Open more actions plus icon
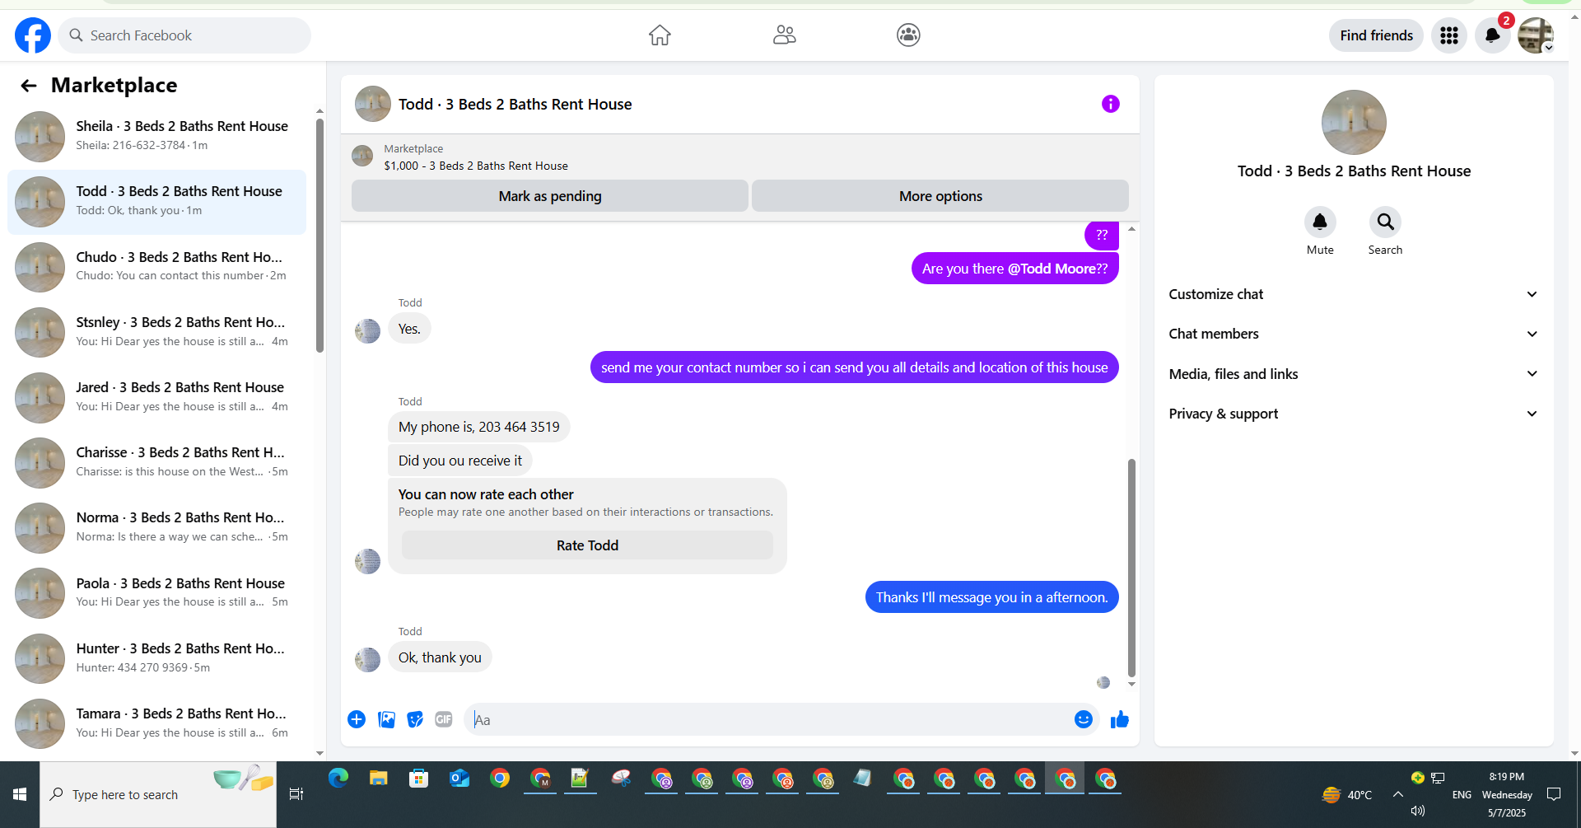The height and width of the screenshot is (828, 1581). 357,719
